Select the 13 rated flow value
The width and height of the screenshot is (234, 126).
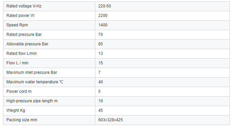pos(101,54)
